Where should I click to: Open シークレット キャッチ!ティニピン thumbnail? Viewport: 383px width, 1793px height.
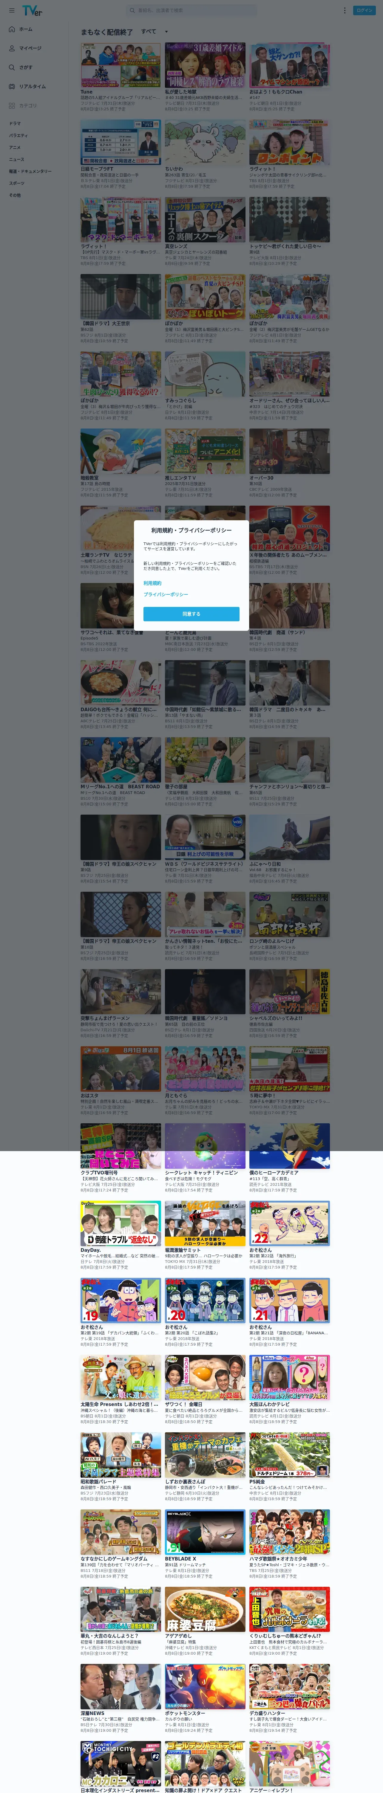205,1146
